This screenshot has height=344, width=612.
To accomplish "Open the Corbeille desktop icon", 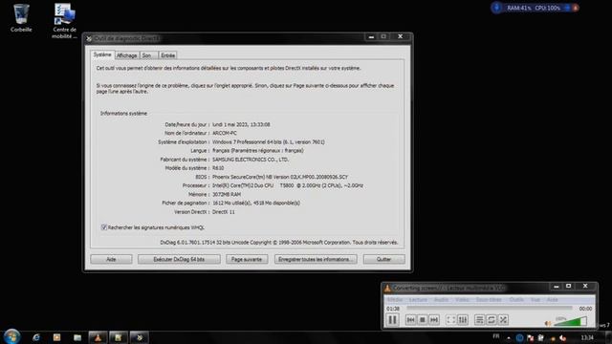I will click(x=21, y=18).
